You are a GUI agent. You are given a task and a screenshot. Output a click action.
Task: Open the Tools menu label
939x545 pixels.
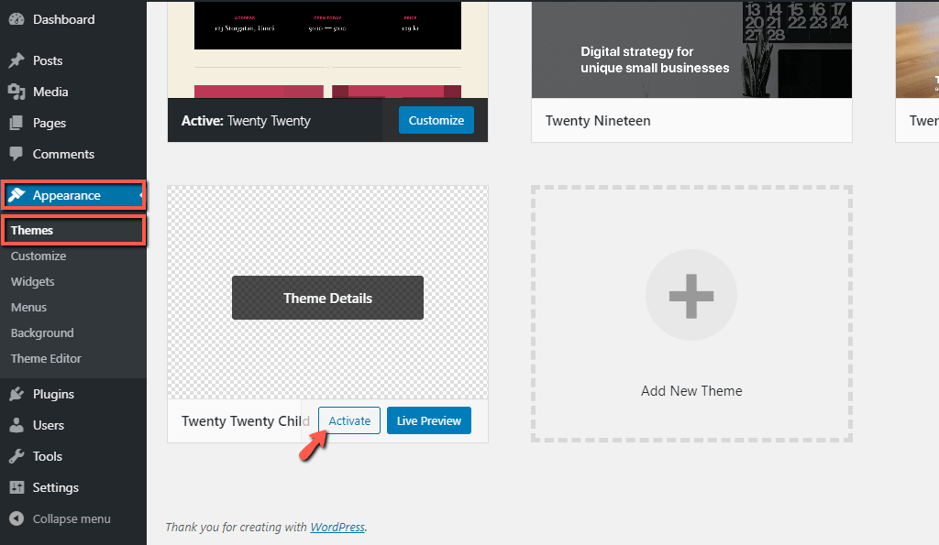coord(48,456)
